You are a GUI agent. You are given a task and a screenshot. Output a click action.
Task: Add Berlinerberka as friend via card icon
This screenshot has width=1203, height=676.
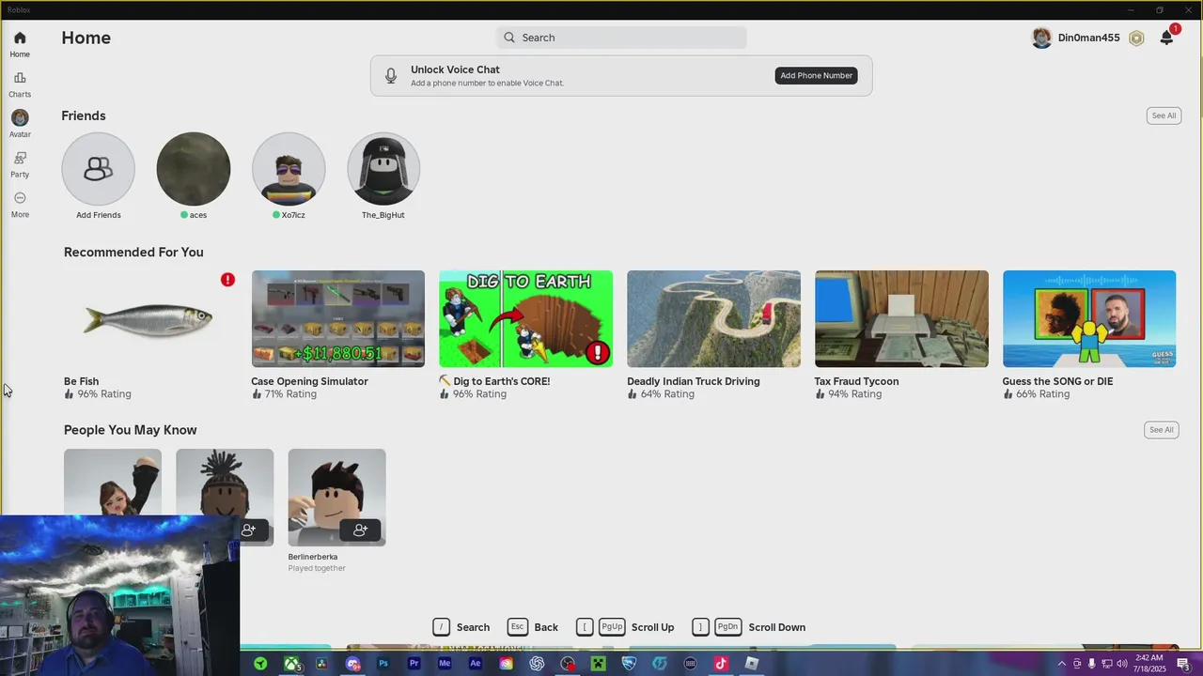tap(360, 530)
